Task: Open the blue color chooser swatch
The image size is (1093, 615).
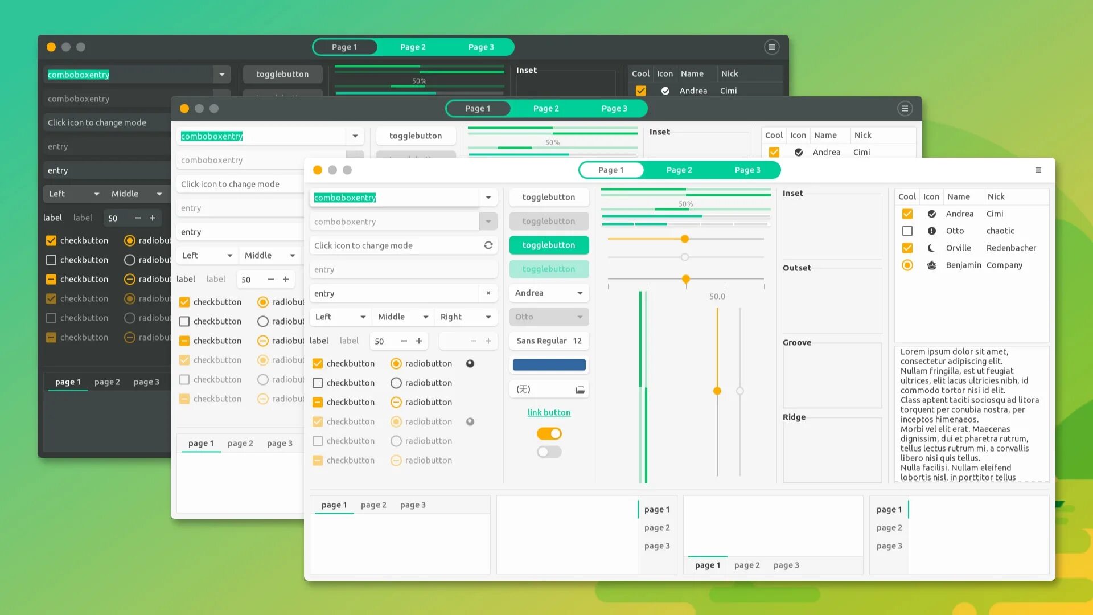Action: pyautogui.click(x=549, y=365)
